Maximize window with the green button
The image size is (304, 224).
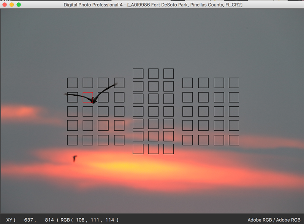click(x=19, y=5)
